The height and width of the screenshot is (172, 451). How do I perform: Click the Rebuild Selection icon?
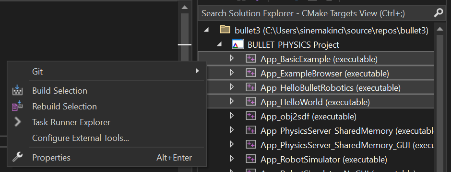[x=17, y=106]
